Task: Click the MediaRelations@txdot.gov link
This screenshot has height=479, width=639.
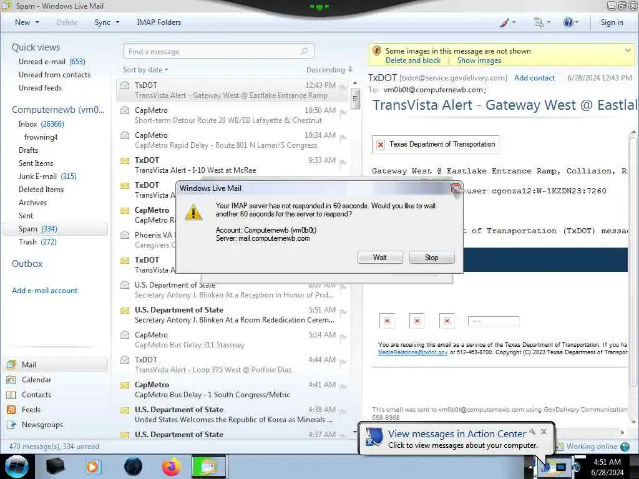Action: [x=412, y=352]
